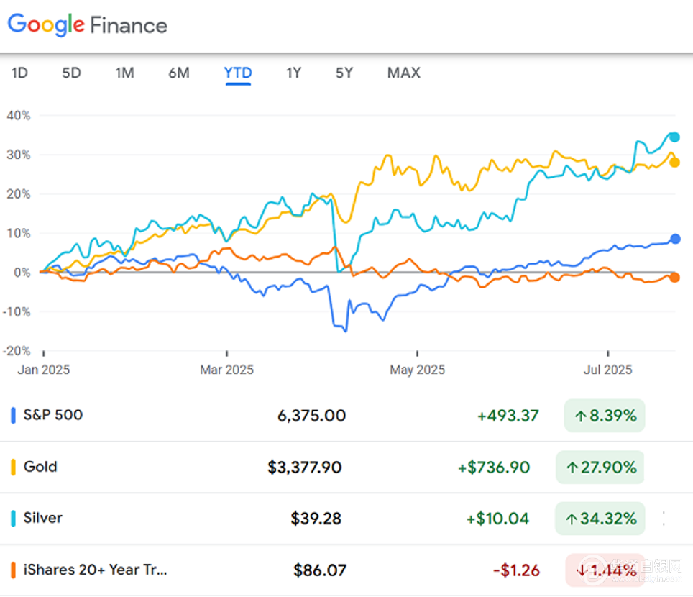Click the 40% y-axis label
Image resolution: width=693 pixels, height=597 pixels.
pyautogui.click(x=19, y=115)
